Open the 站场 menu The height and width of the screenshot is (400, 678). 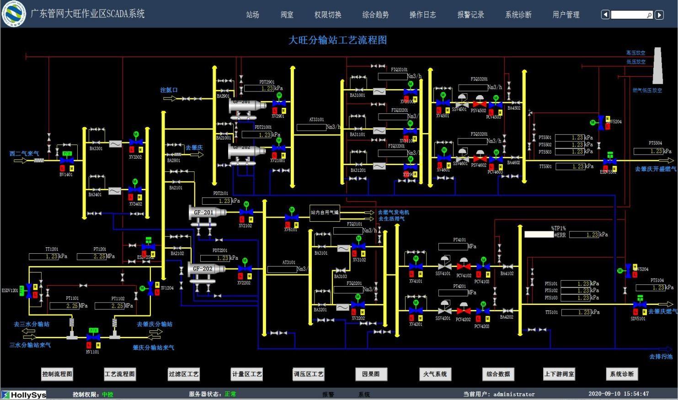[252, 15]
